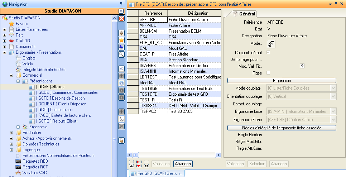Viewport: 346px width, 177px height.
Task: Click Règles d'intégrité de l'ergonomie fiche associée button
Action: tap(282, 128)
